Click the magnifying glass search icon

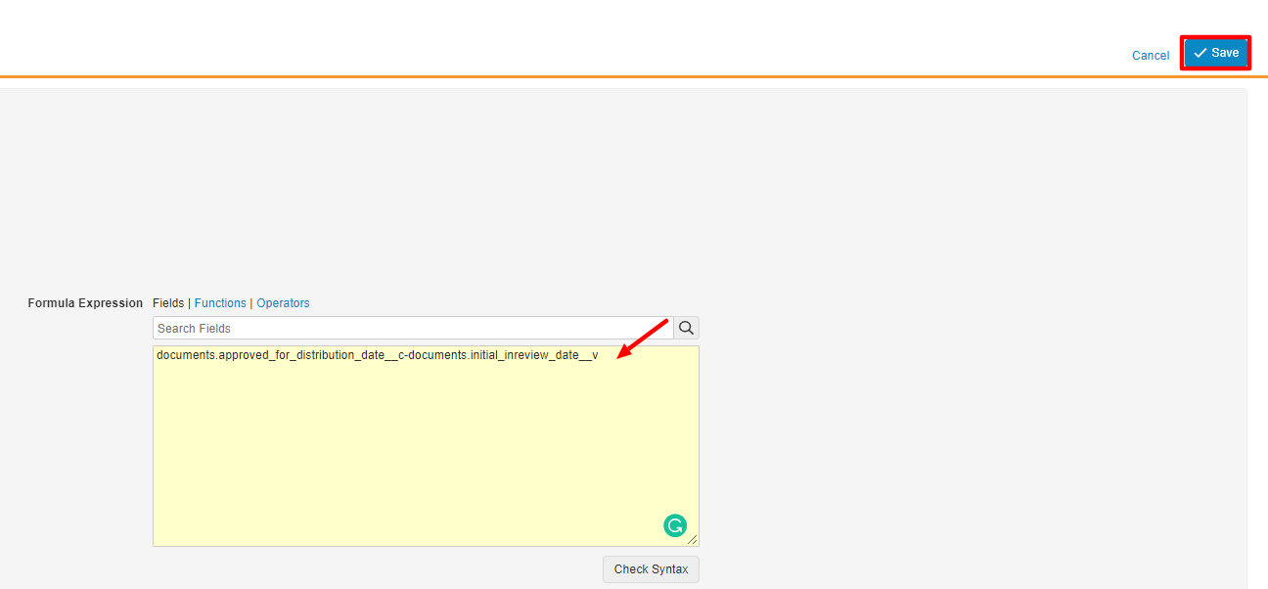(x=687, y=328)
